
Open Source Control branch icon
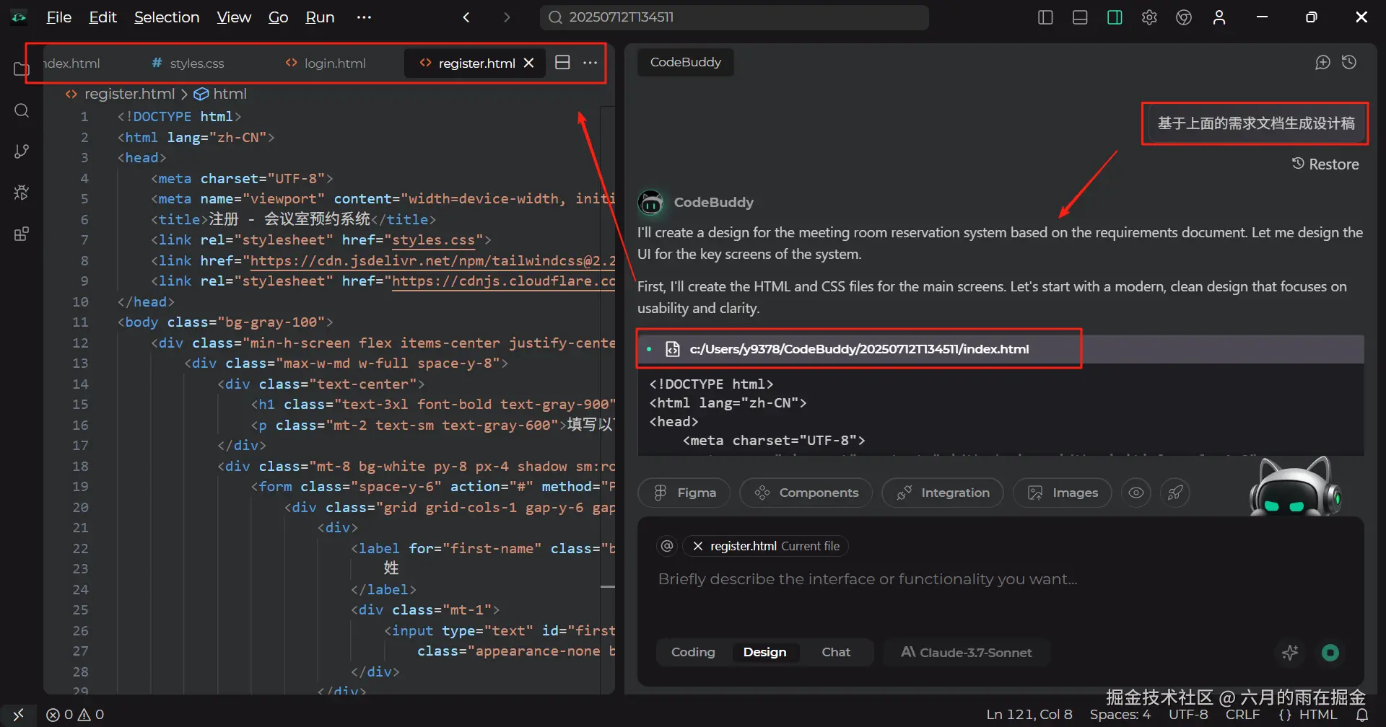pyautogui.click(x=22, y=151)
